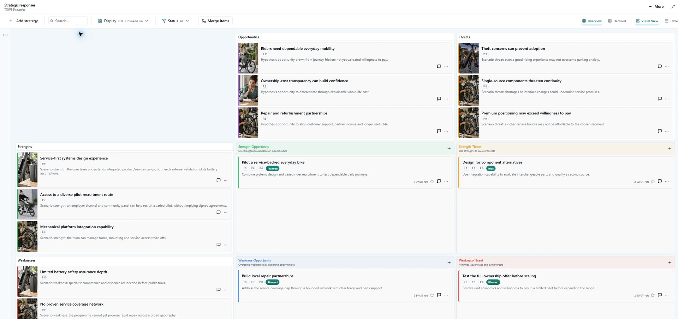Open comments on Limited battery safety assurance

point(218,290)
